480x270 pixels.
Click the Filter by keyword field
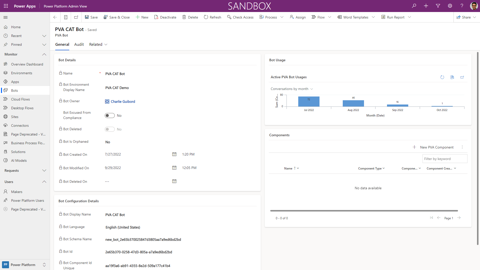444,159
